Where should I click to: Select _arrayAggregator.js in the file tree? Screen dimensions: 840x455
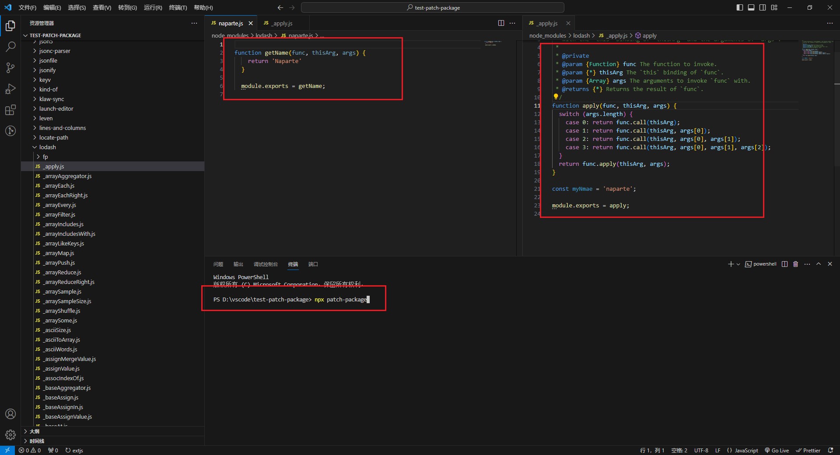tap(67, 176)
